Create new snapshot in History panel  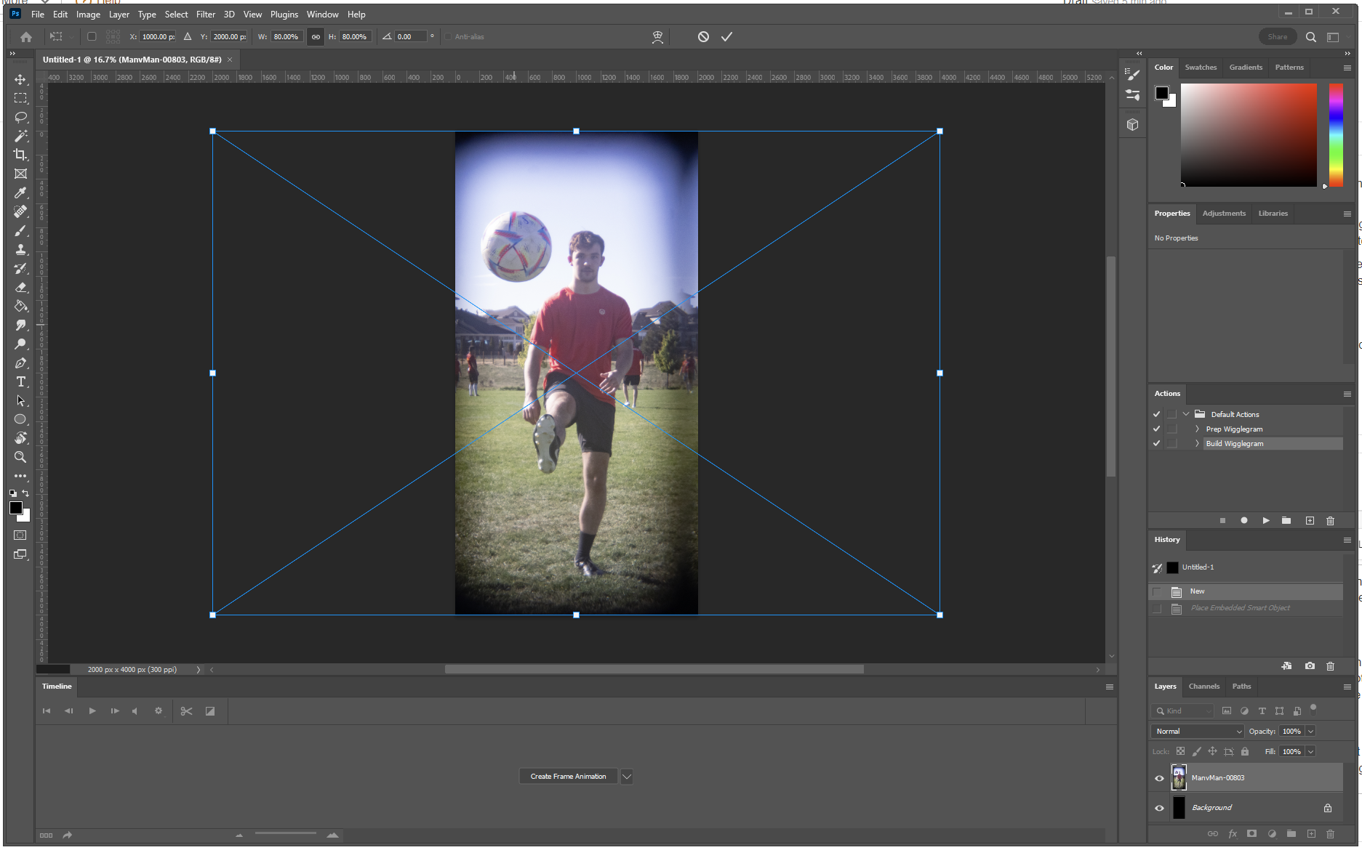tap(1310, 666)
